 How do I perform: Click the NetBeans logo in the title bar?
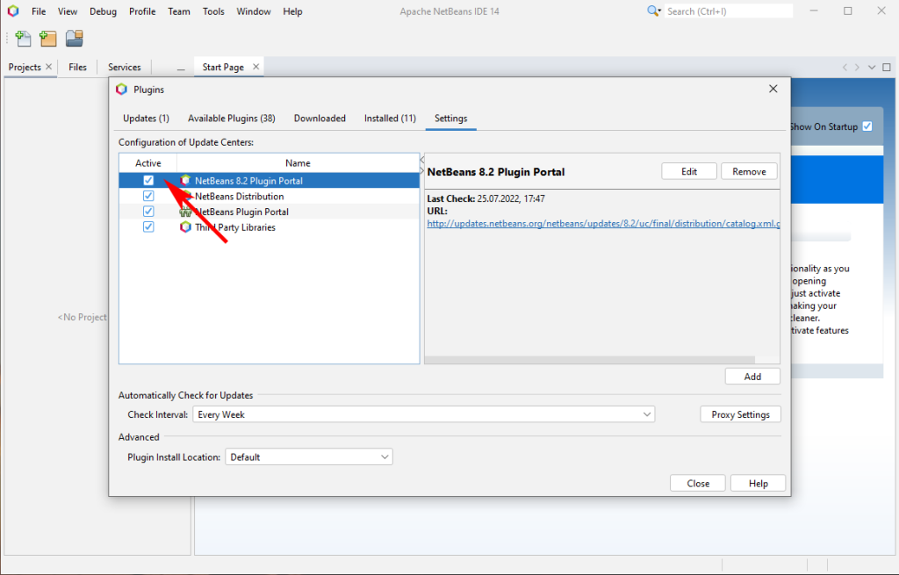click(13, 11)
